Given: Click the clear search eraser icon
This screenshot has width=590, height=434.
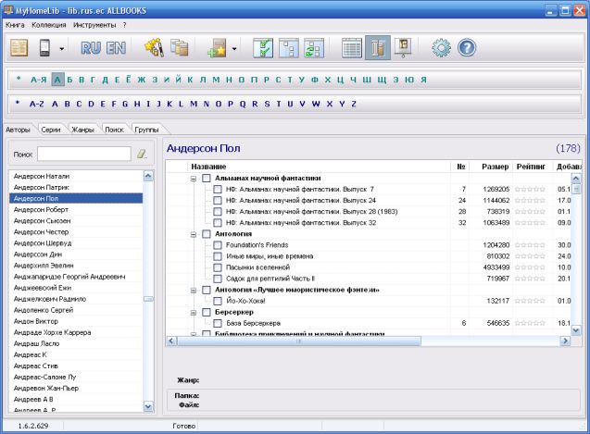Looking at the screenshot, I should pos(142,154).
